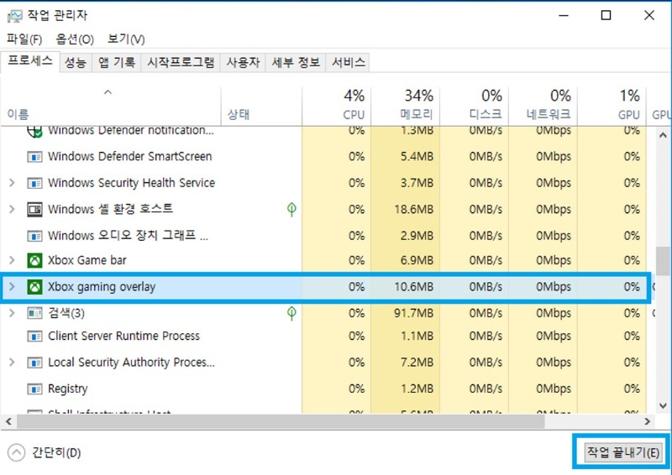Open the 파일(F) menu

tap(24, 39)
